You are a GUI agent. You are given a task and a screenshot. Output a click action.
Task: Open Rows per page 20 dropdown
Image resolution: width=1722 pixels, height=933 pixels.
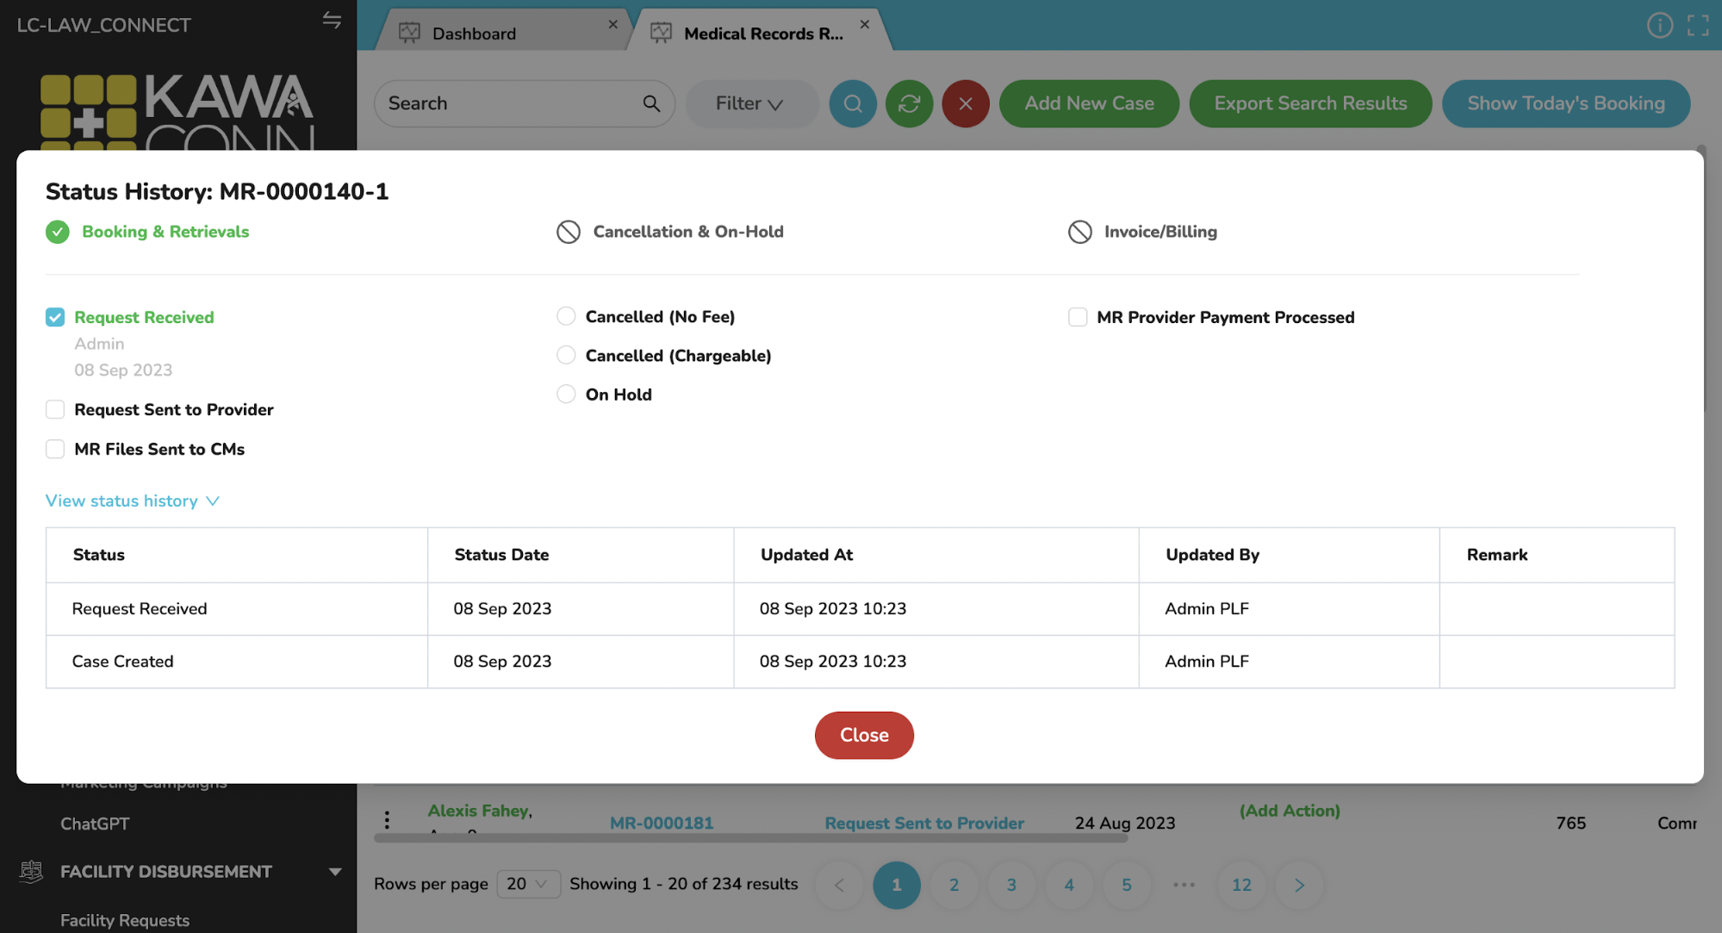pos(527,884)
